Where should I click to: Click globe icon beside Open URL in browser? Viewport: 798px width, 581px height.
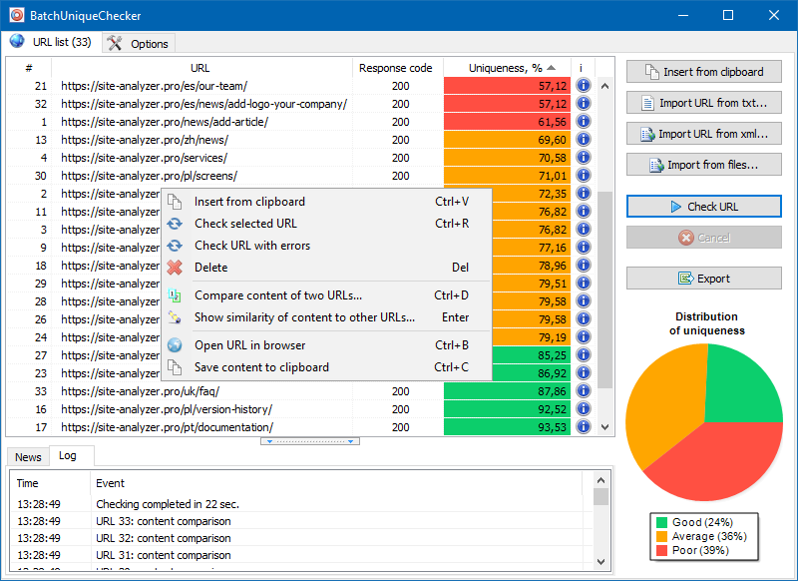point(175,345)
